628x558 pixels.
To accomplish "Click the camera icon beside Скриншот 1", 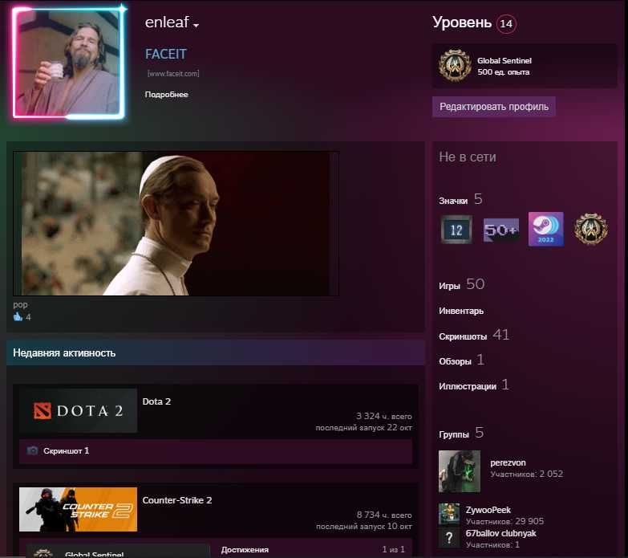I will coord(32,450).
